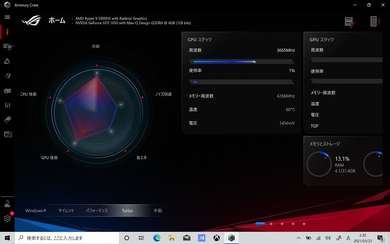The height and width of the screenshot is (244, 390).
Task: Open the Game Library controller icon
Action: pos(7,90)
